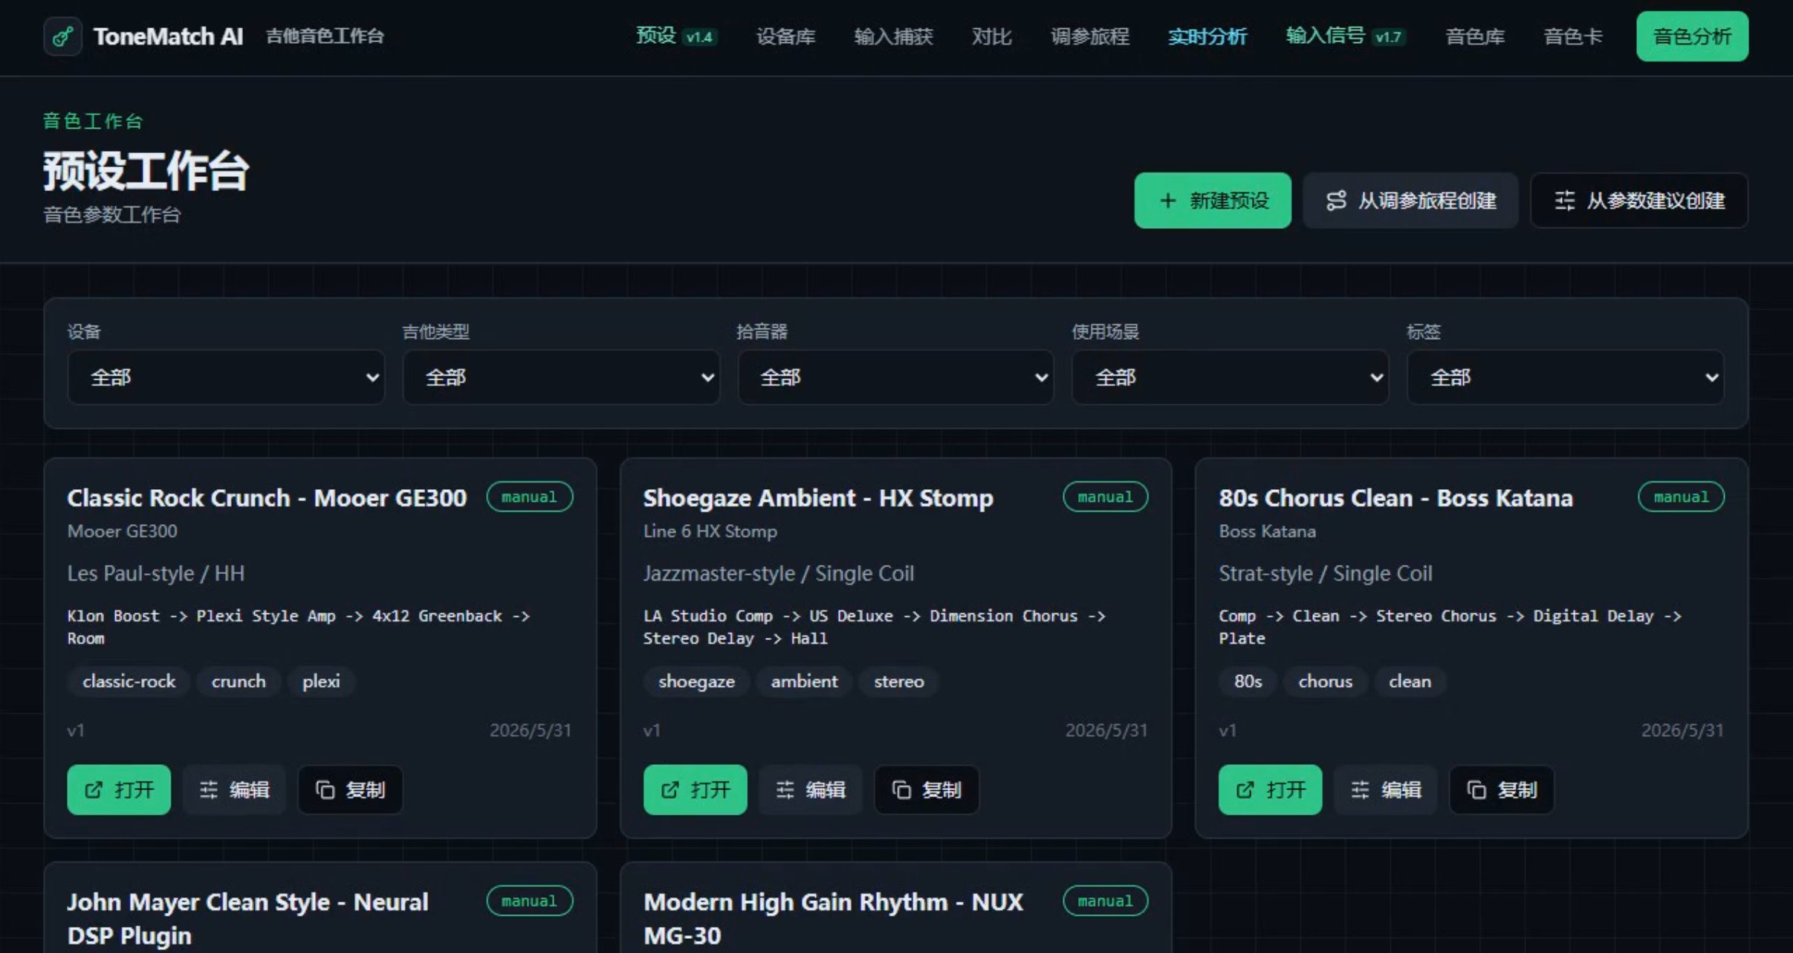Click the chorus tag chip
This screenshot has width=1793, height=953.
(x=1325, y=682)
